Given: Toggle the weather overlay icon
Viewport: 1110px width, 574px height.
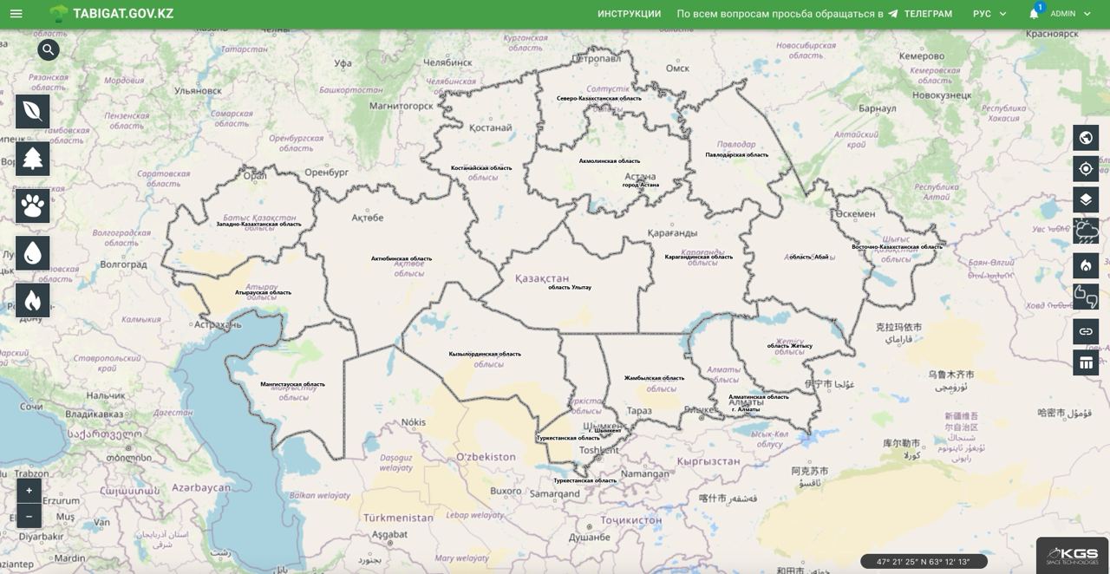Looking at the screenshot, I should click(1086, 232).
